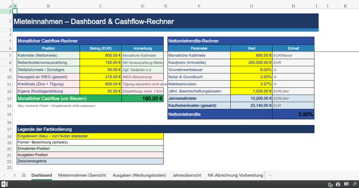Open the all-sheets list hamburger icon

click(24, 175)
